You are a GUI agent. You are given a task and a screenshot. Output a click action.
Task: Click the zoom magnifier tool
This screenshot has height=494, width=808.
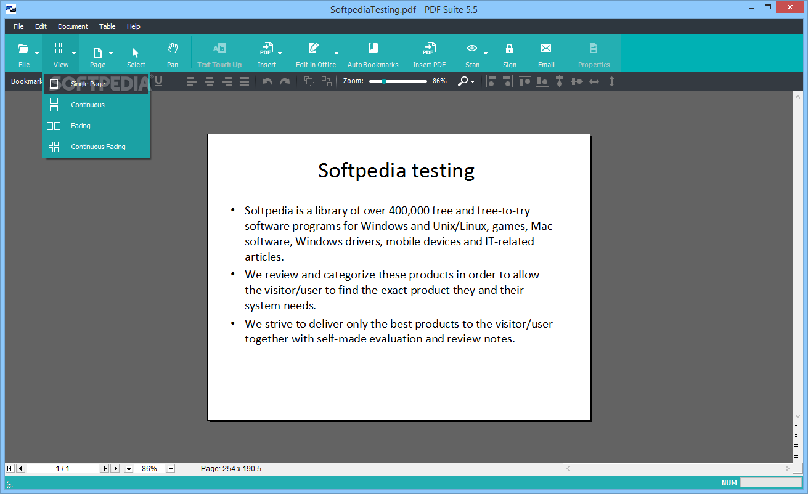click(462, 81)
